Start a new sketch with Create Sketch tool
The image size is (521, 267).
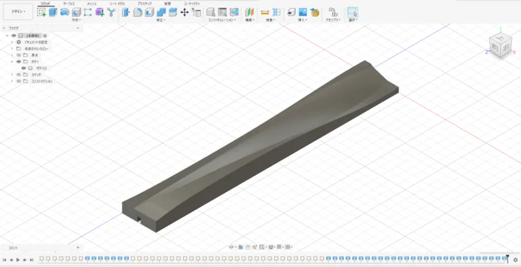click(x=42, y=12)
